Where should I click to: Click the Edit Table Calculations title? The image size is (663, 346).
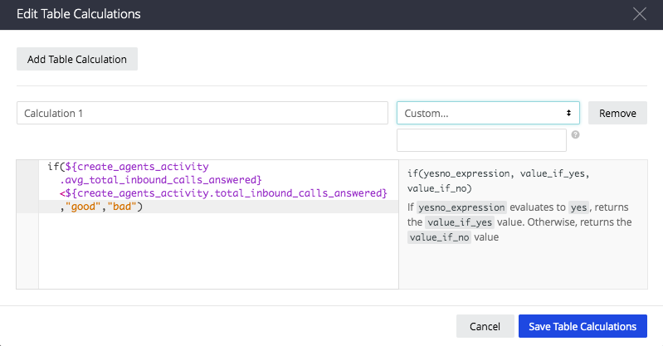click(79, 14)
